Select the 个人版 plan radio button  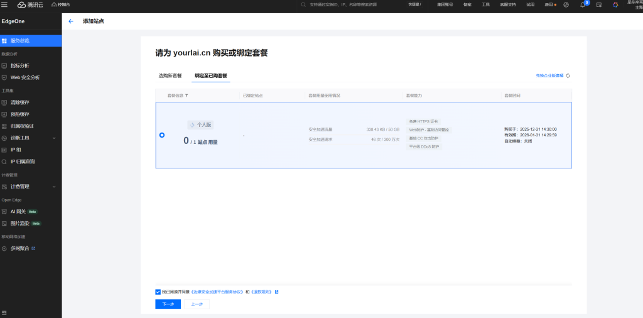click(x=162, y=135)
